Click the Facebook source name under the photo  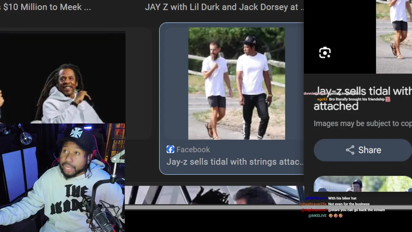click(x=193, y=150)
